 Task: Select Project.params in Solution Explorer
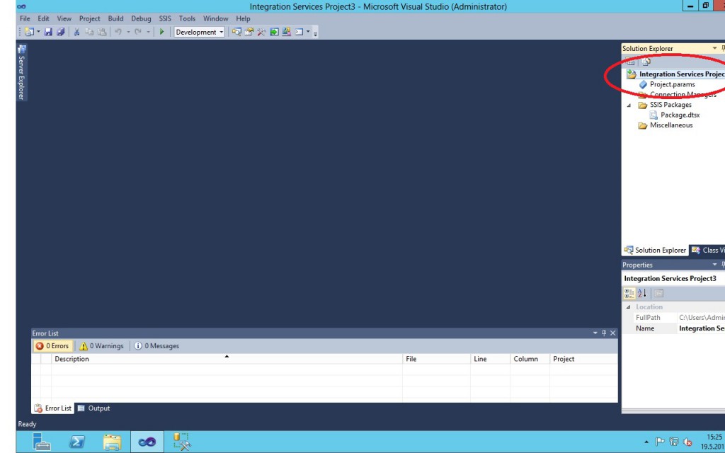coord(672,84)
